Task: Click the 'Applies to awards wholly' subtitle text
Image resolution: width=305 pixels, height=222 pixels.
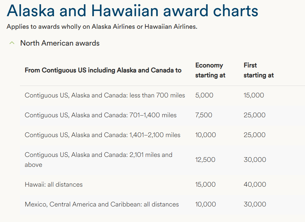Action: pyautogui.click(x=102, y=26)
